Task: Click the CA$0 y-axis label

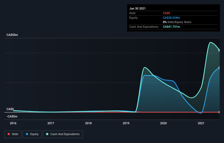Action: 10,109
